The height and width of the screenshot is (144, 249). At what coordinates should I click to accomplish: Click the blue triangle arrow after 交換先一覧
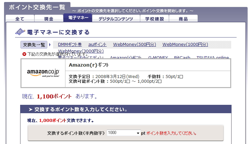[50, 45]
